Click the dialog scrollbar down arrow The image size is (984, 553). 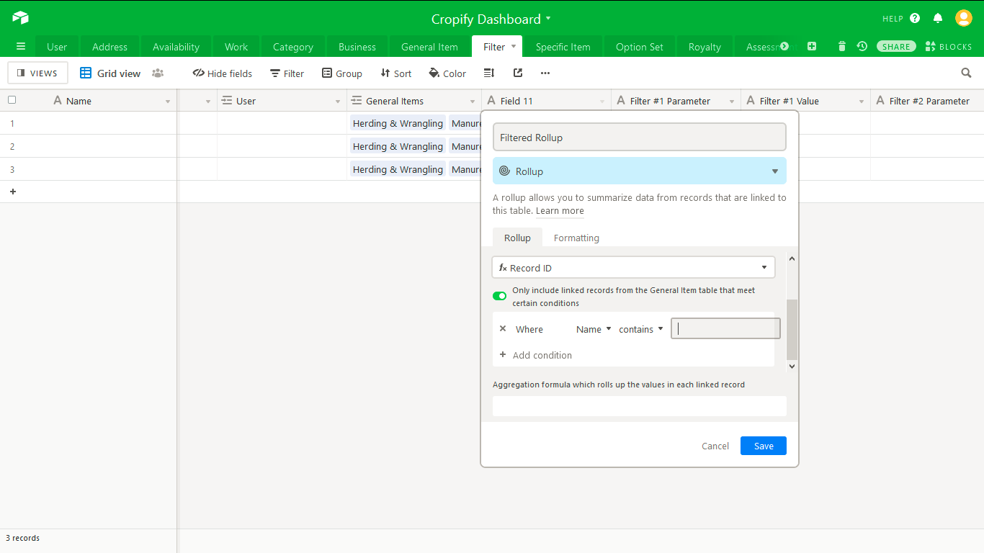click(792, 366)
